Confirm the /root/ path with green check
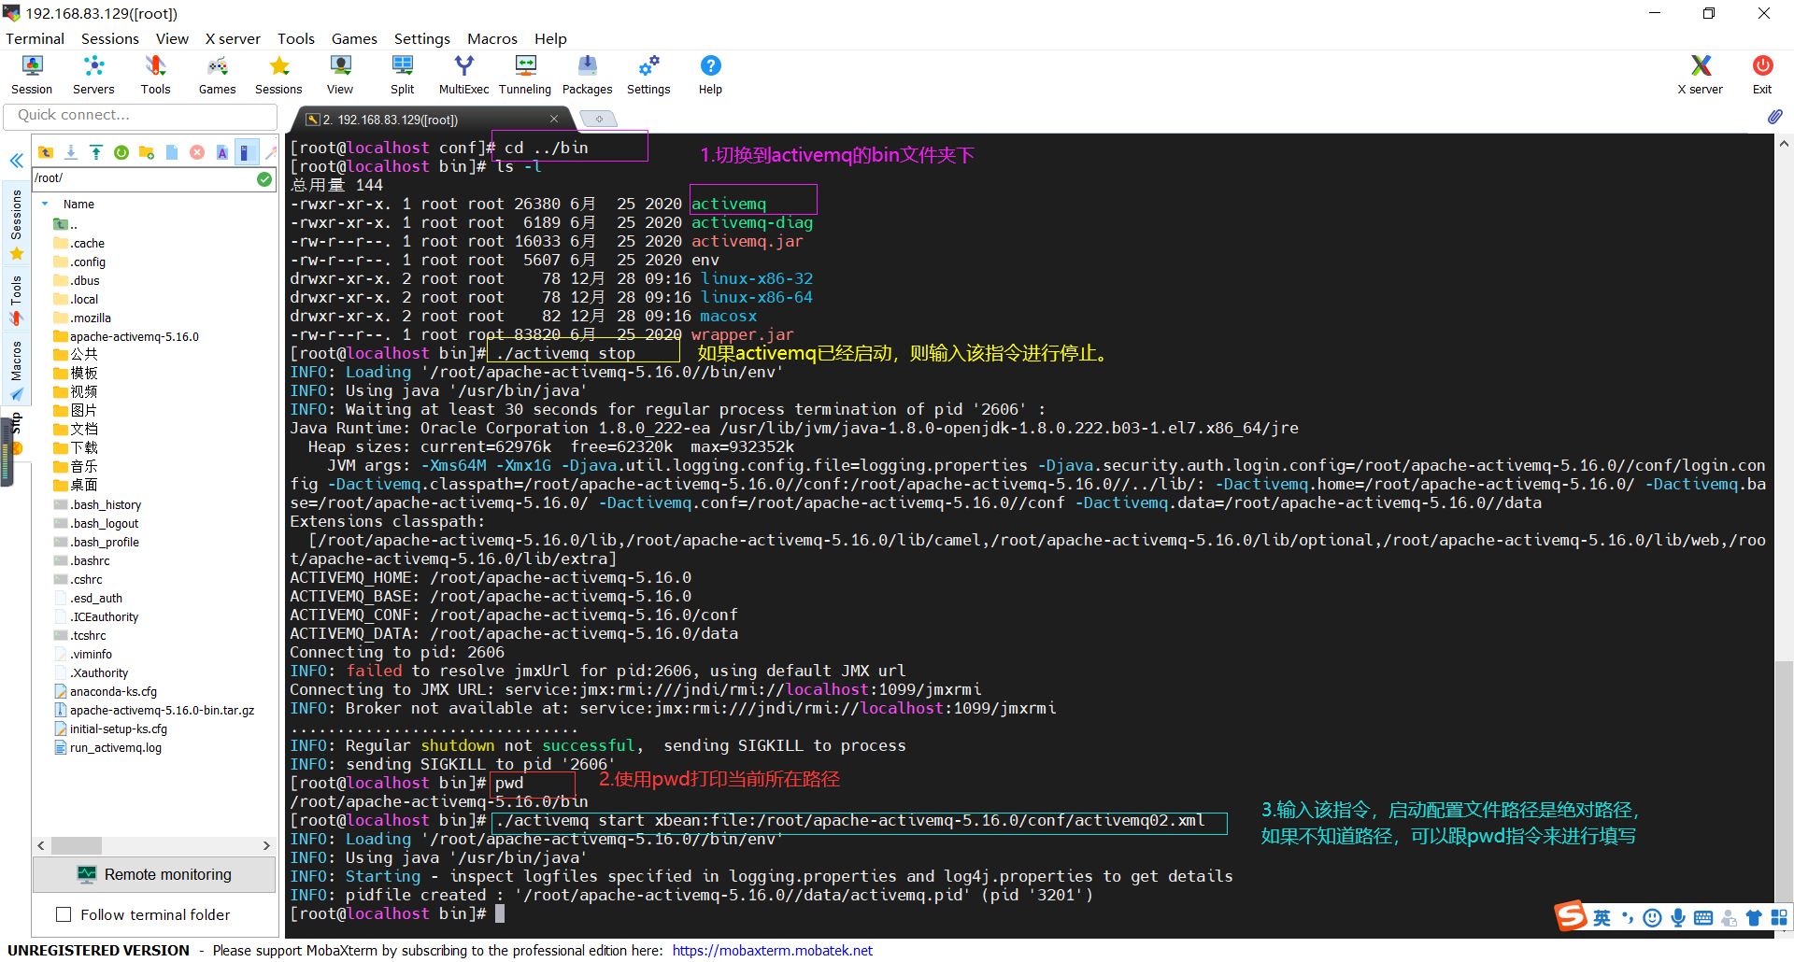 264,178
